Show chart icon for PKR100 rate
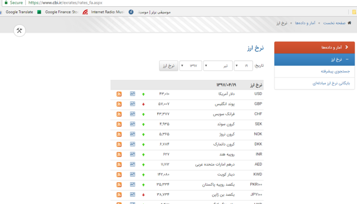 [x=133, y=184]
